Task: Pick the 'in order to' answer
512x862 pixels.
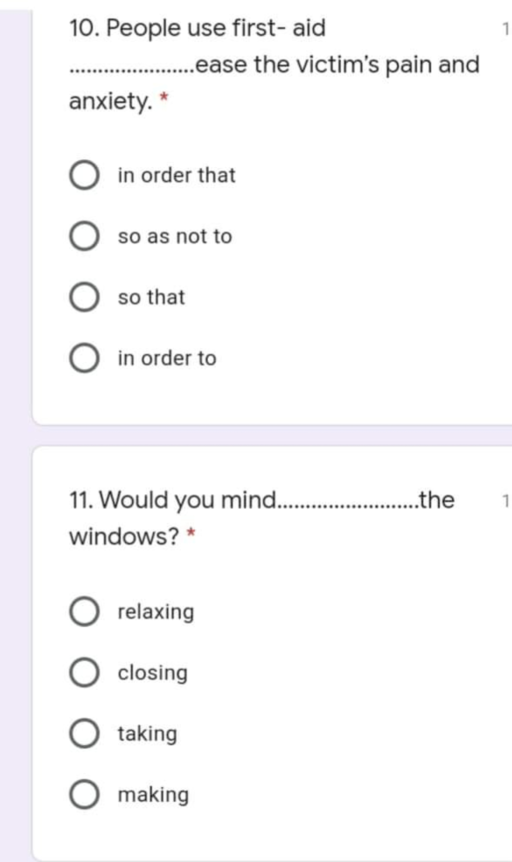Action: pyautogui.click(x=84, y=358)
